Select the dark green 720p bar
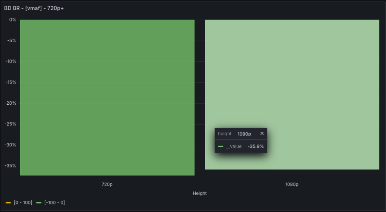This screenshot has height=212, width=386. (x=107, y=97)
